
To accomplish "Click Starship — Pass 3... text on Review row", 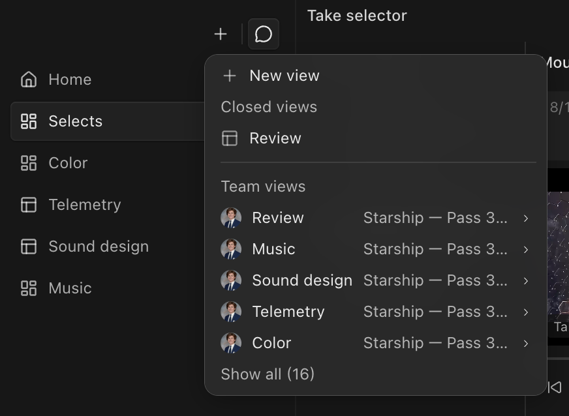I will pos(435,218).
